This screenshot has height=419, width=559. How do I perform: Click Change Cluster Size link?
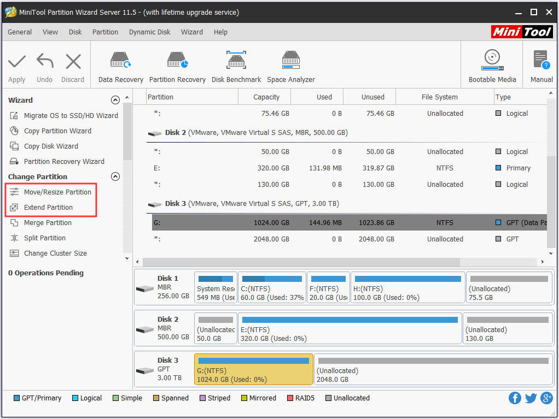pos(55,253)
